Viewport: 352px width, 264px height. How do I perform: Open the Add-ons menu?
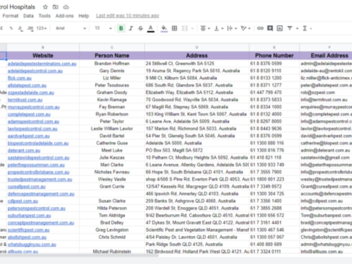[64, 16]
